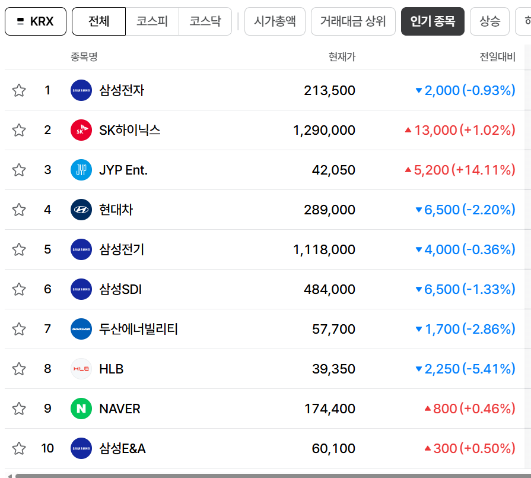The width and height of the screenshot is (531, 478).
Task: Open the 삼성E&A stock name
Action: [x=122, y=448]
